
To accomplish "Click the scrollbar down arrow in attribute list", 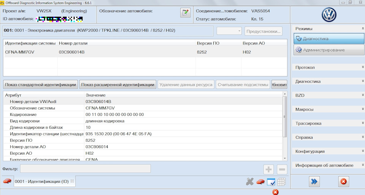I will tap(284, 158).
